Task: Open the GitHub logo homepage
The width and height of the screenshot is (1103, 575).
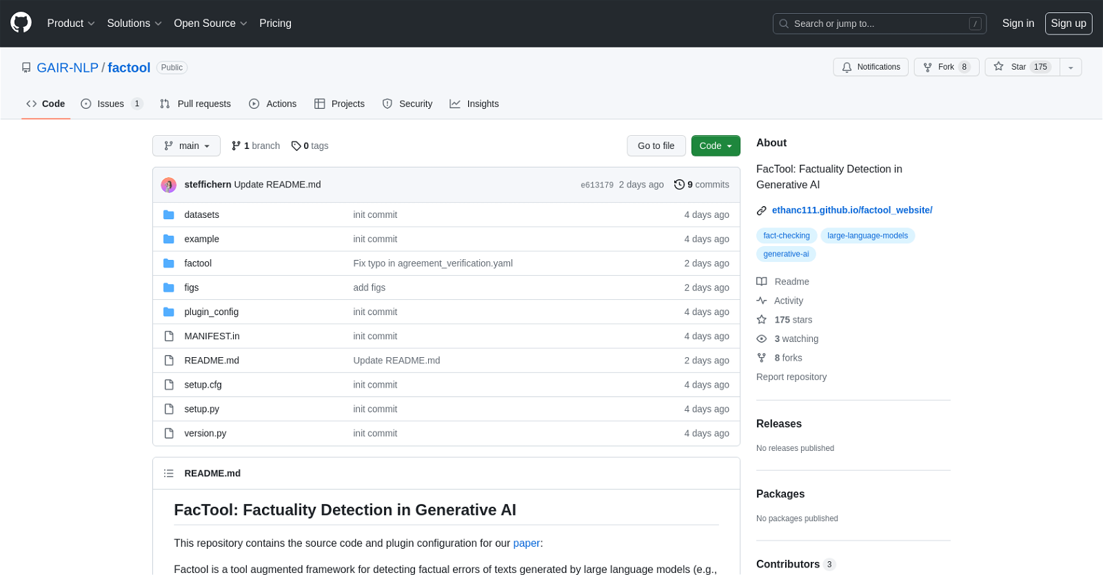Action: coord(21,23)
